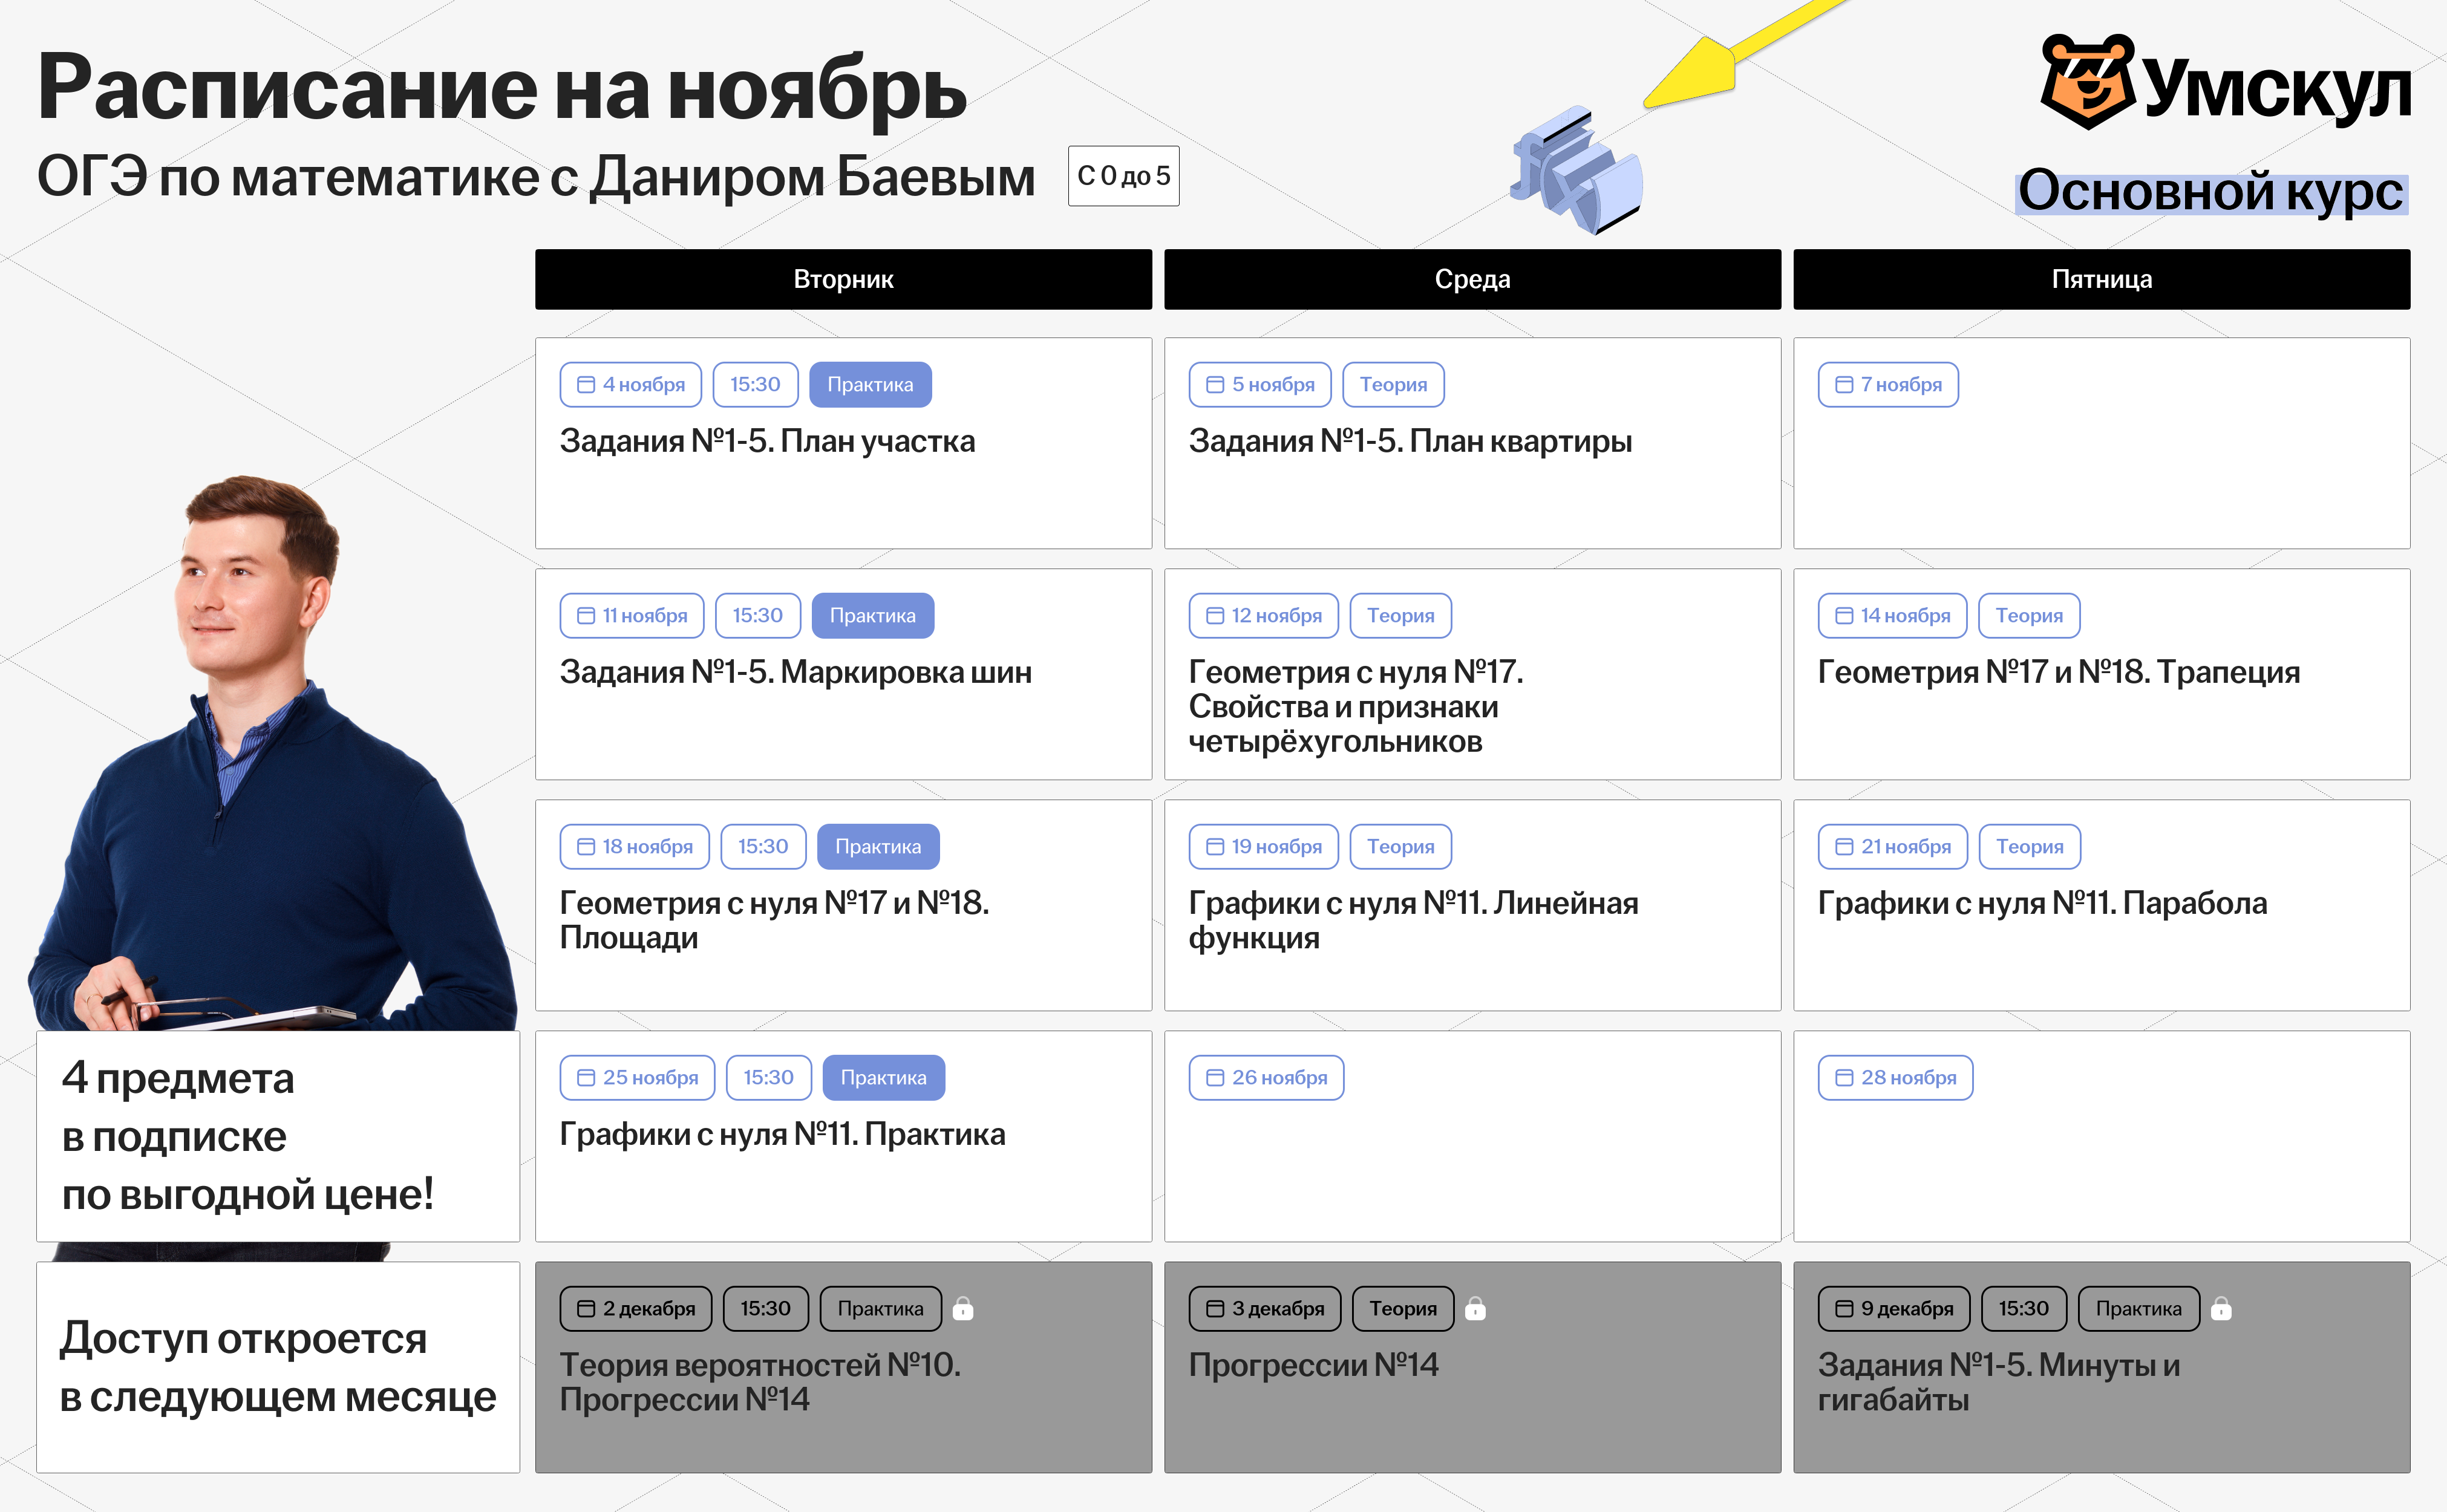Click calendar icon in 26 ноября badge
The image size is (2447, 1512).
pos(1215,1078)
